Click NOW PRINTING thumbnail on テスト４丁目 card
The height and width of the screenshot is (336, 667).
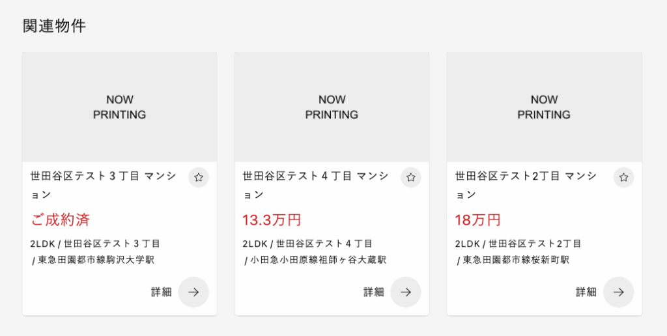pos(332,107)
